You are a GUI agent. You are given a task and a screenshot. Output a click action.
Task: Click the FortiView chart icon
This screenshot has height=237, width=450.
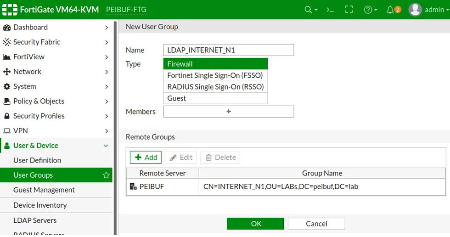[x=6, y=57]
